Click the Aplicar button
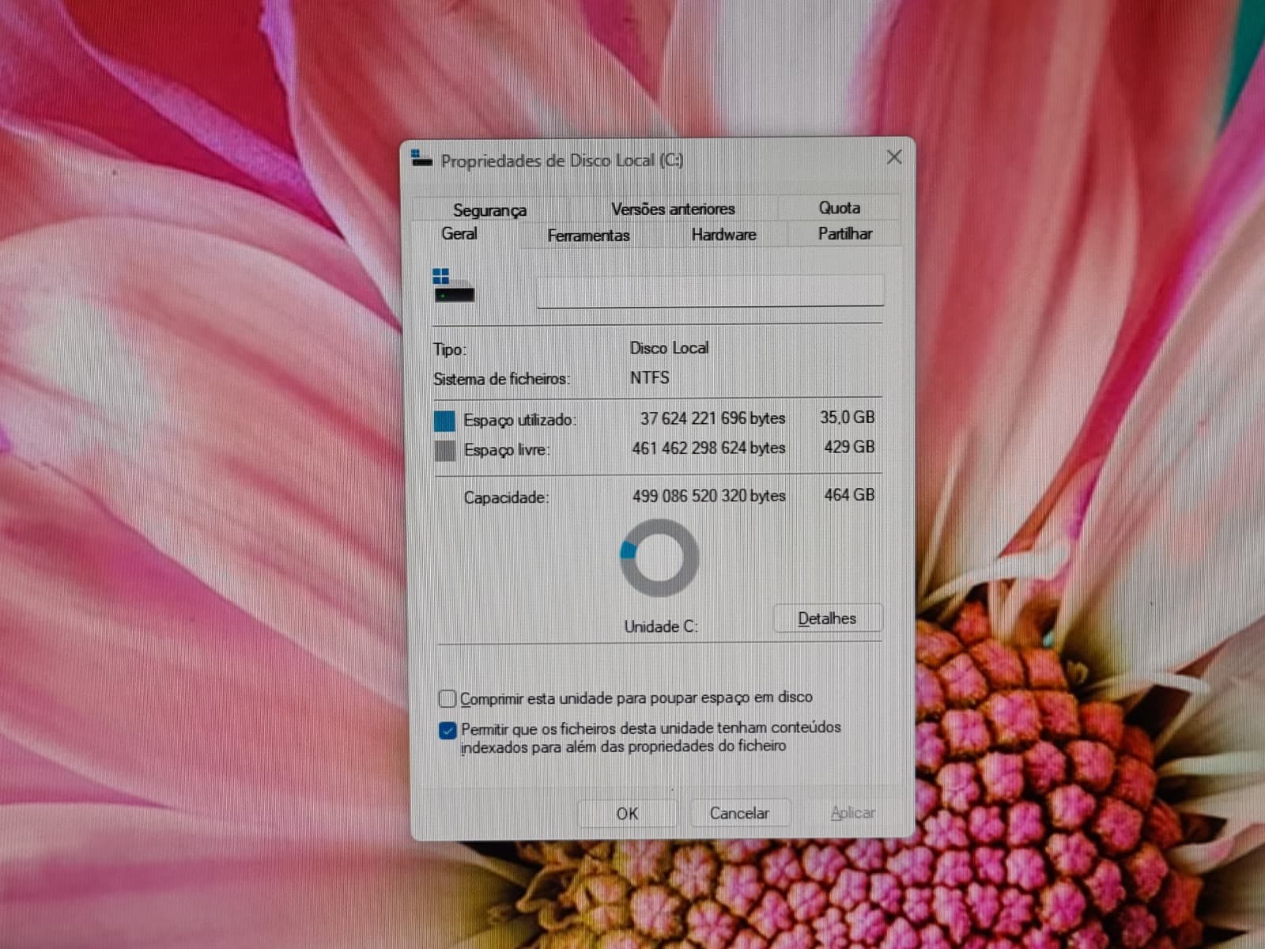The image size is (1265, 949). click(x=852, y=812)
